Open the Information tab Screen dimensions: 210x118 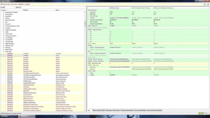pyautogui.click(x=116, y=110)
